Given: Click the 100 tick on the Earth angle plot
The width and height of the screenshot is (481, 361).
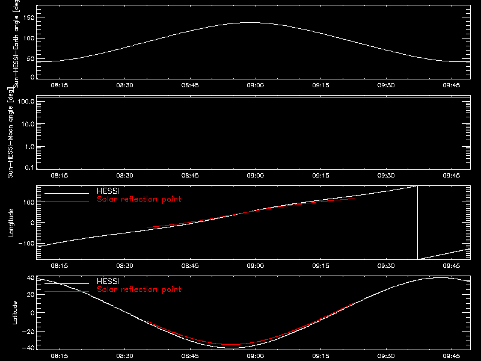Looking at the screenshot, I should (x=30, y=39).
